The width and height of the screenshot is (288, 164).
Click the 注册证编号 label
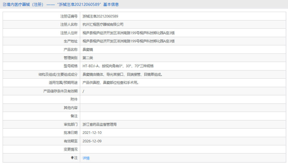coord(69,16)
